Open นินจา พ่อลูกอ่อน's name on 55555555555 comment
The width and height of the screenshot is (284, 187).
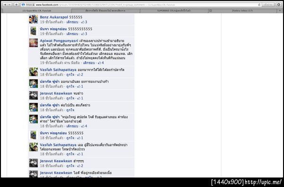coord(53,29)
